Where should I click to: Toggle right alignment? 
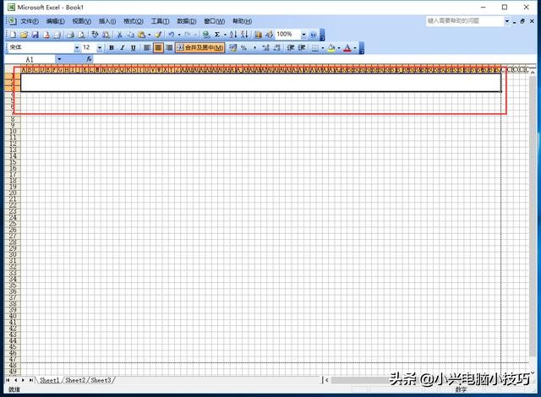[169, 47]
